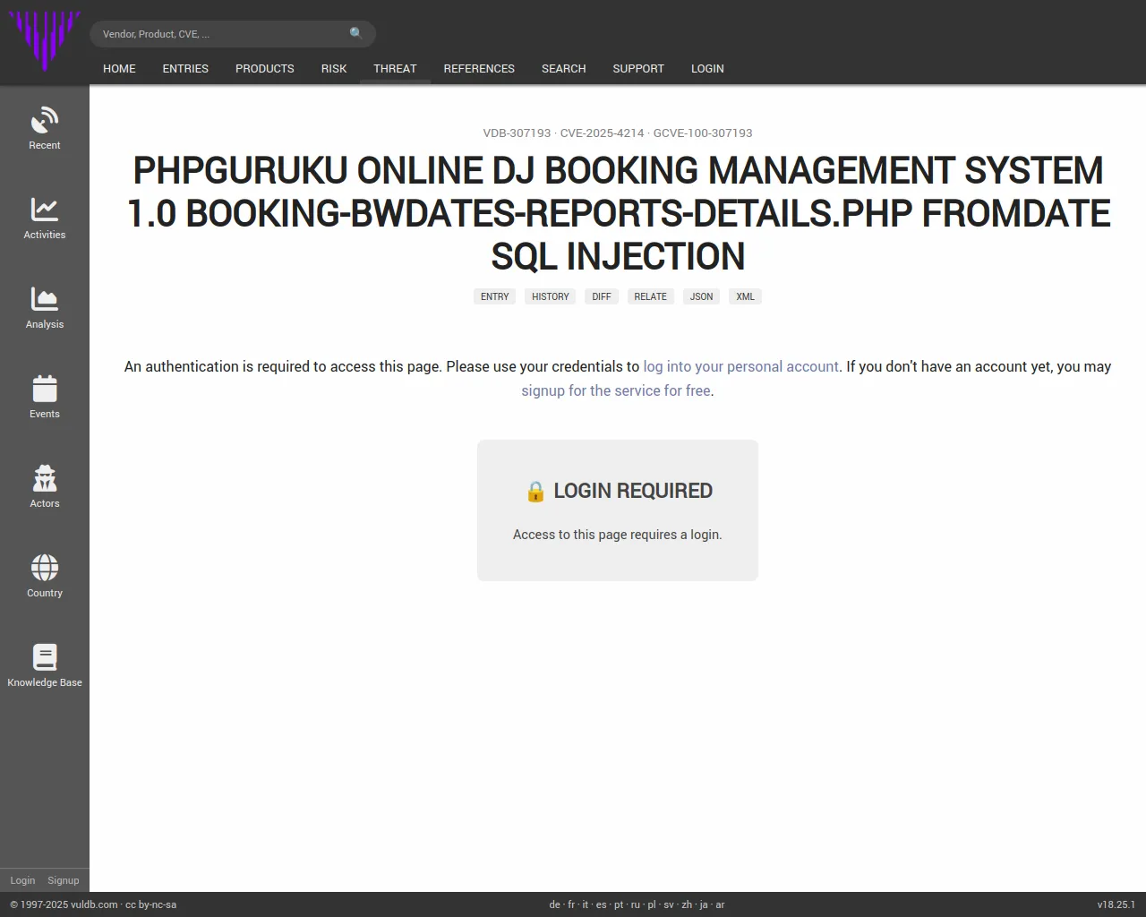
Task: Switch language to ar
Action: [720, 904]
